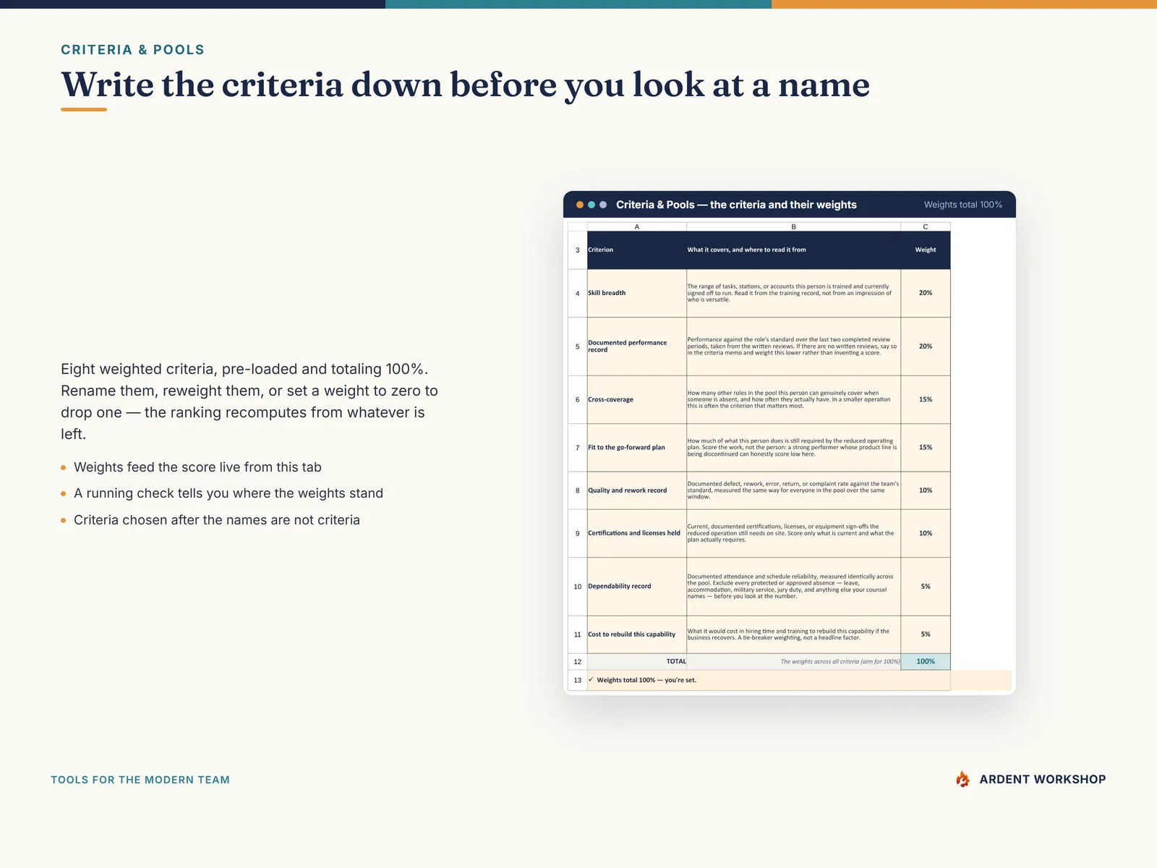Click bullet 'Criteria chosen after the names are not criteria'
Image resolution: width=1157 pixels, height=868 pixels.
(217, 520)
